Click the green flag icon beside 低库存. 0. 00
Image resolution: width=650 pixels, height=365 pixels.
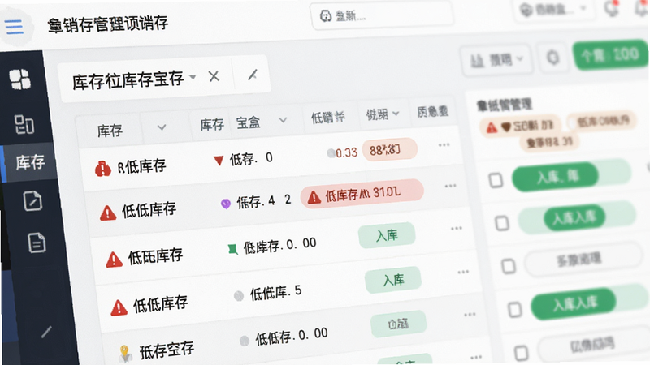(x=232, y=249)
